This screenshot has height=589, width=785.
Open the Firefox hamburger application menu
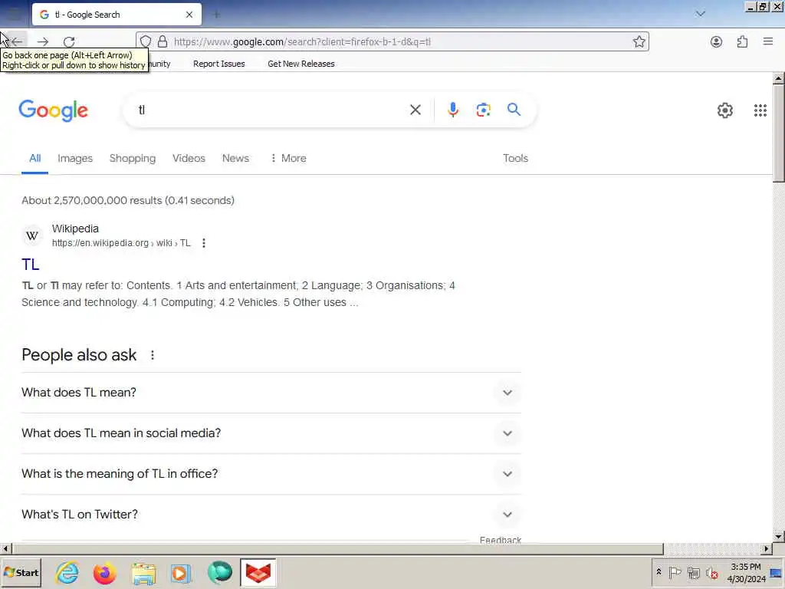click(x=768, y=41)
